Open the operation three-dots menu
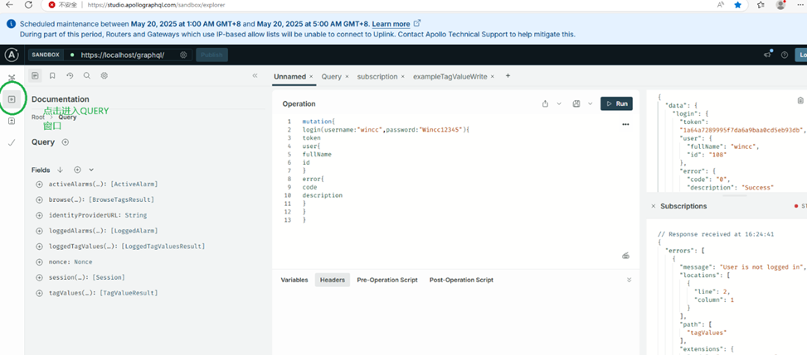This screenshot has height=355, width=807. [x=626, y=124]
